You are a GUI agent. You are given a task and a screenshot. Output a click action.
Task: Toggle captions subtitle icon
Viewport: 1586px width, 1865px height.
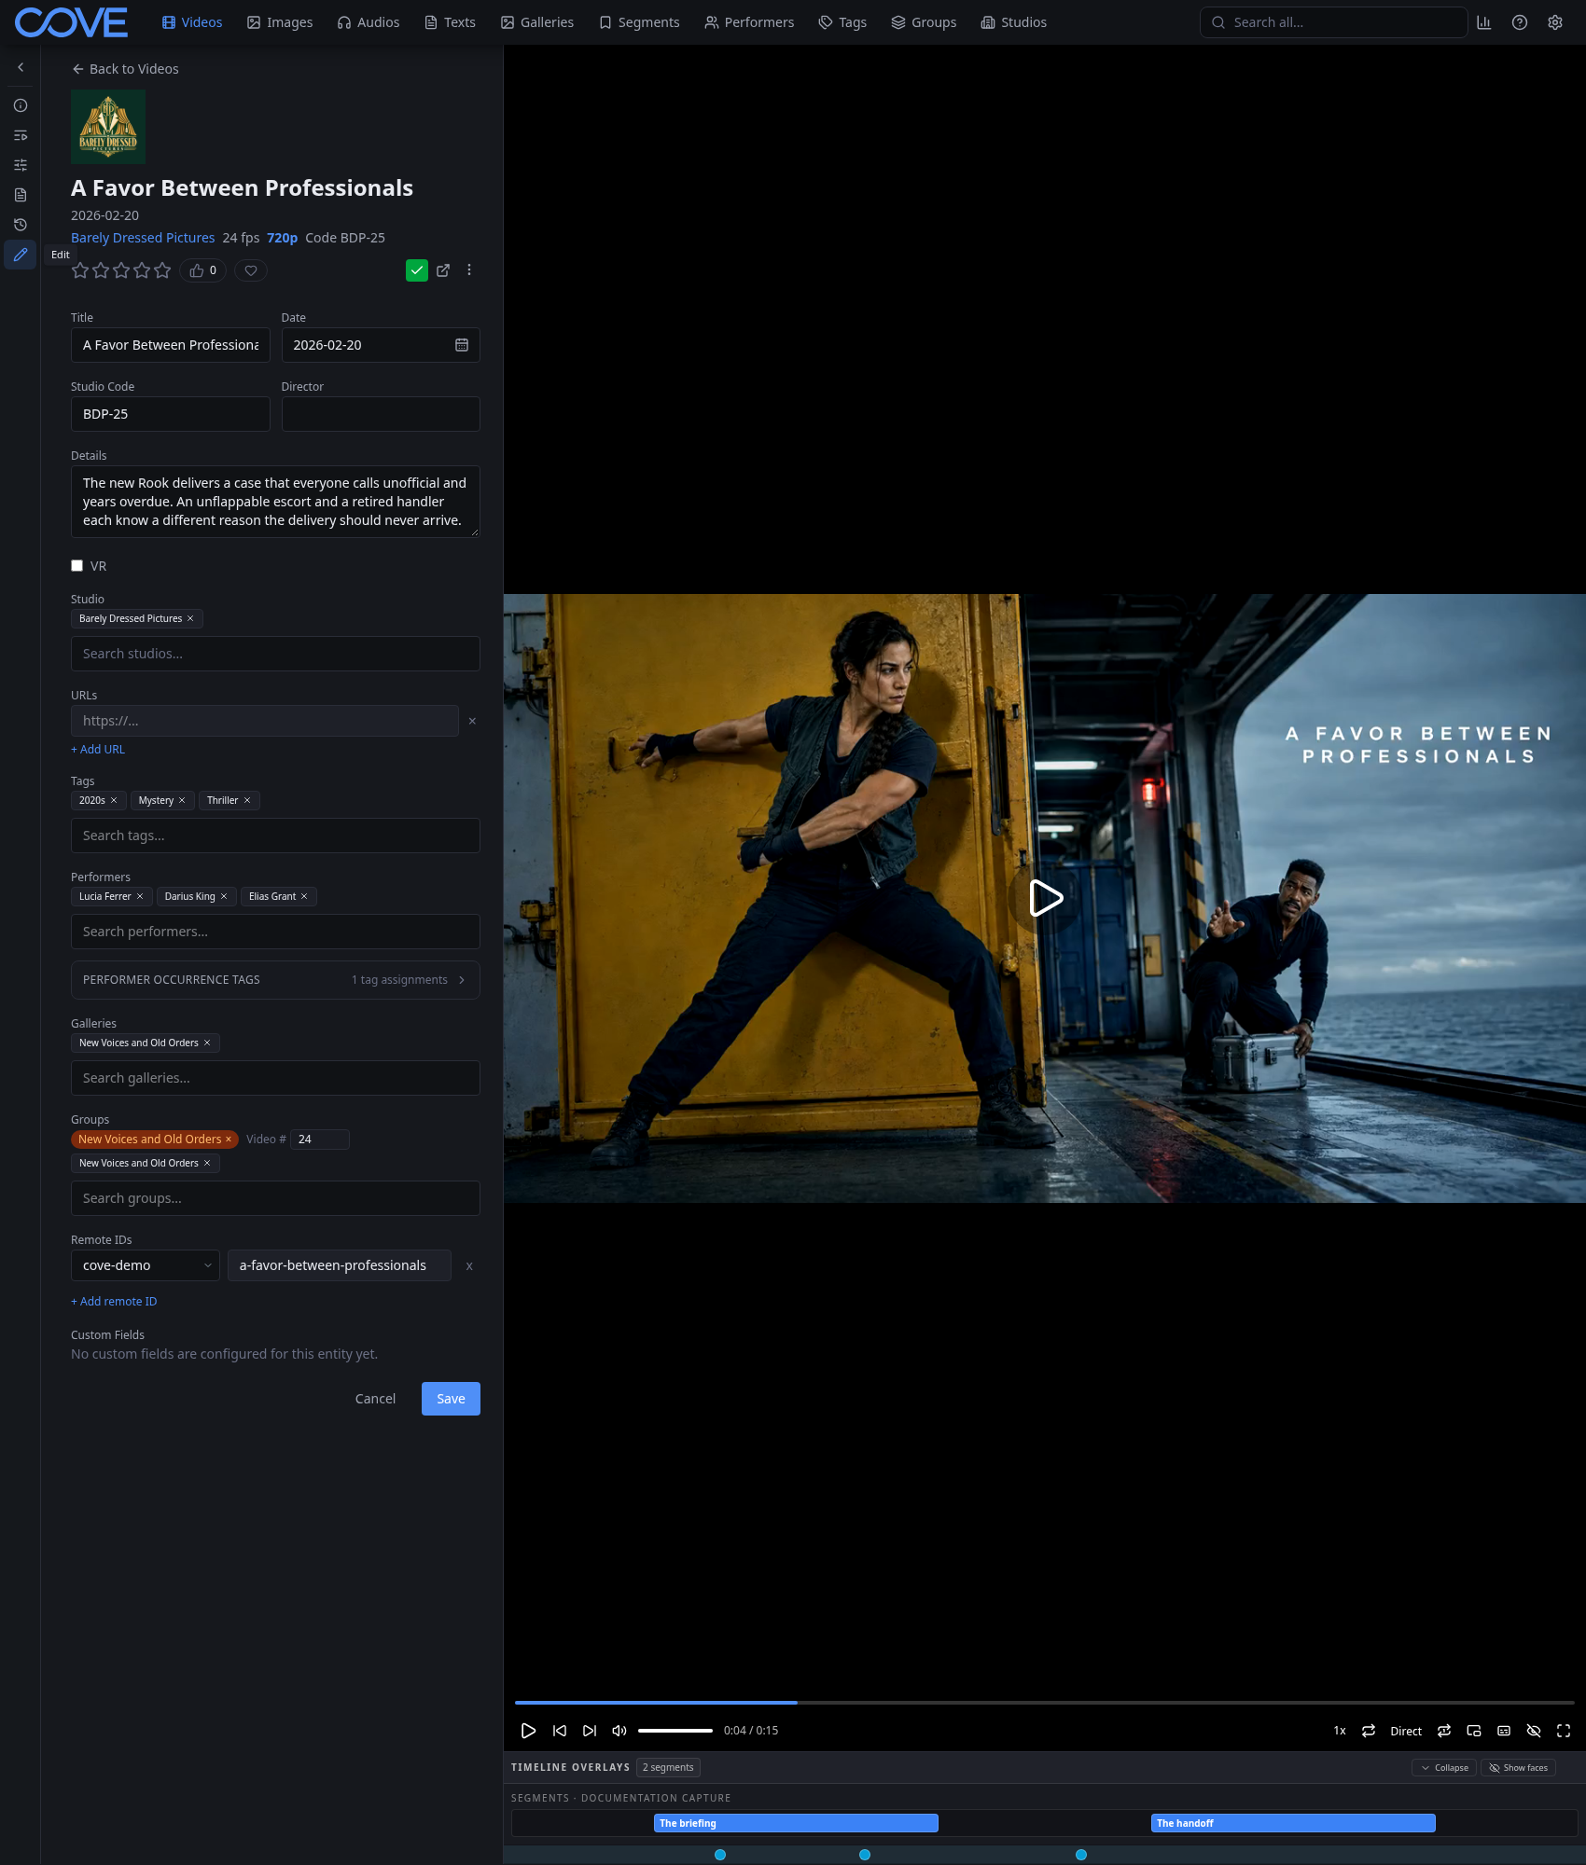(1504, 1731)
